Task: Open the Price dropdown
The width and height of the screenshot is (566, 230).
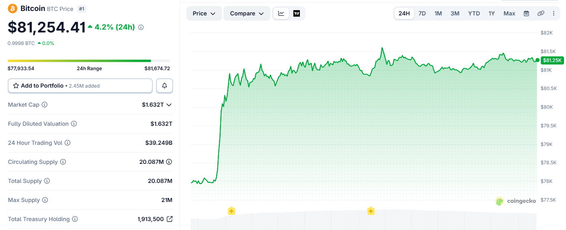Action: [x=204, y=13]
